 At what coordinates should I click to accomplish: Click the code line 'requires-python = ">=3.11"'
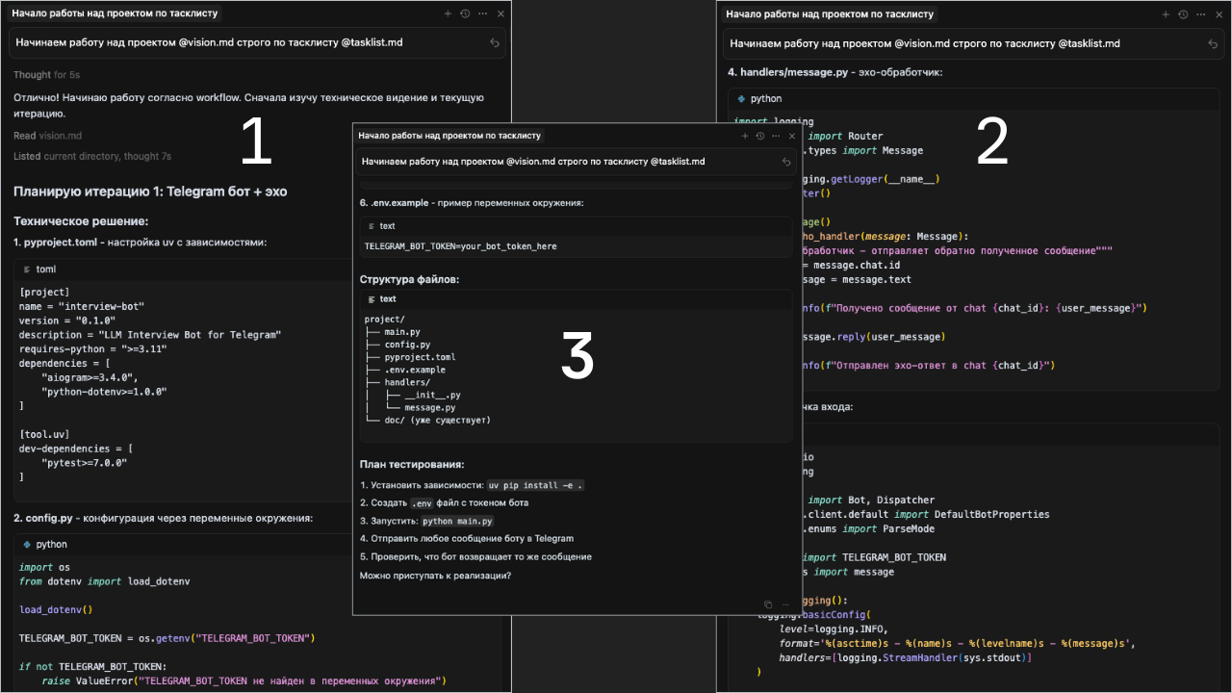[x=93, y=349]
